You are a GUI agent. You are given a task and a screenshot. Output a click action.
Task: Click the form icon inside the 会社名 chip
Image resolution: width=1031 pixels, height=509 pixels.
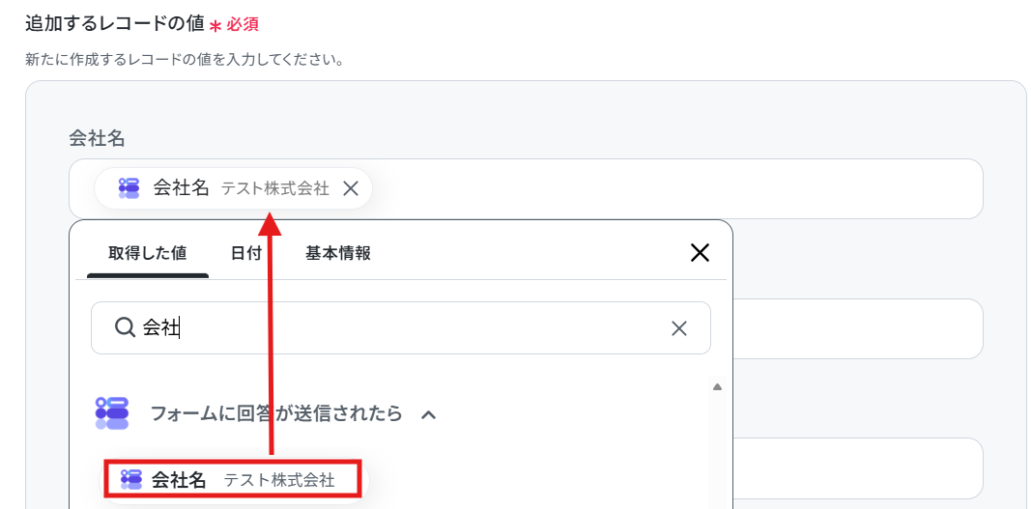129,188
